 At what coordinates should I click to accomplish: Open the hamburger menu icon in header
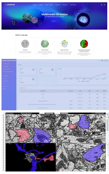point(104,5)
